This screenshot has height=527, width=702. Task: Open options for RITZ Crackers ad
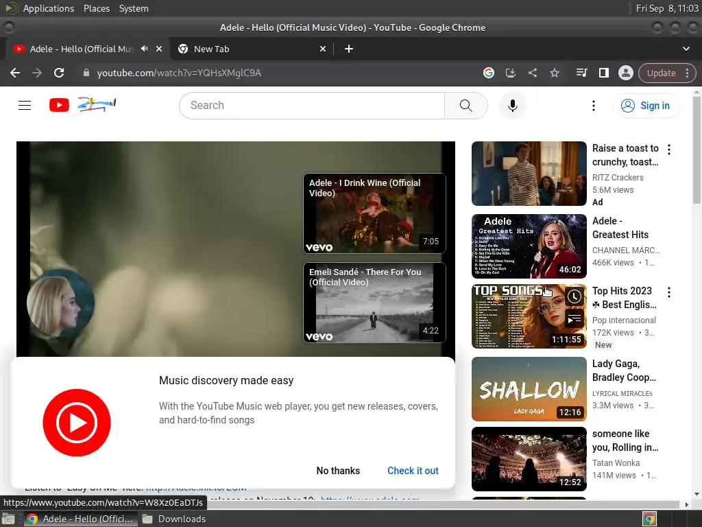point(669,150)
